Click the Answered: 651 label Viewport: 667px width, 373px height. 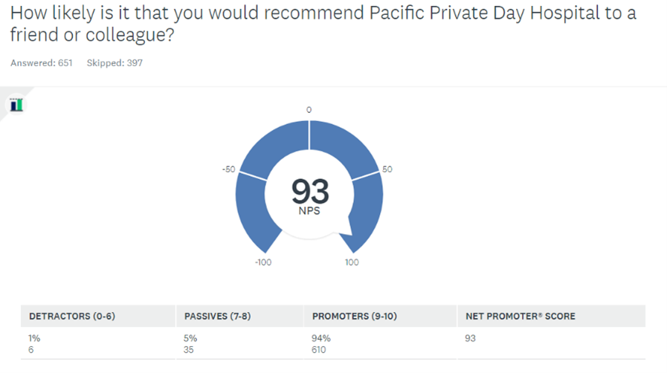coord(41,63)
